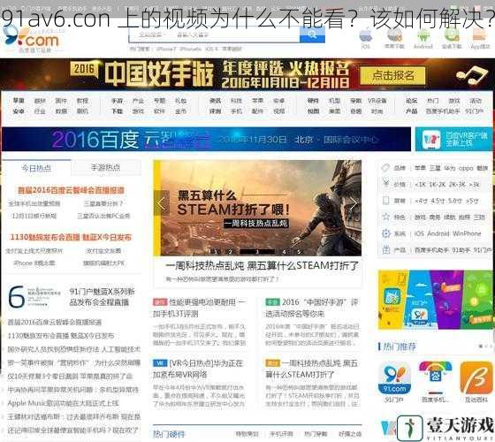Open the 中国好手游 banner ad
The height and width of the screenshot is (442, 495).
(x=247, y=74)
